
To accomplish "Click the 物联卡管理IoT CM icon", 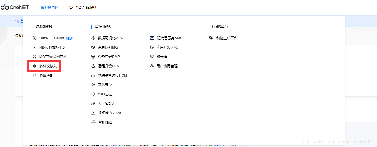I will click(x=93, y=76).
